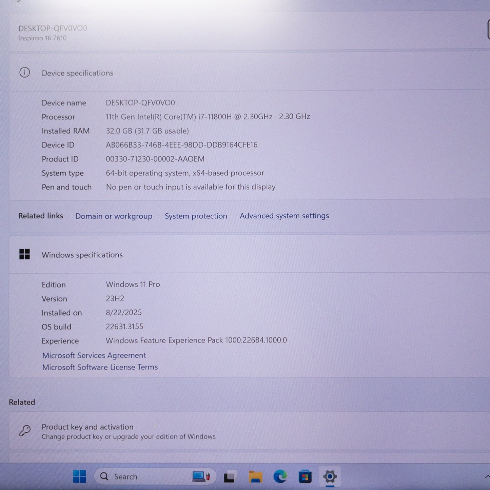490x490 pixels.
Task: Click the taskbar Search box
Action: pyautogui.click(x=142, y=477)
